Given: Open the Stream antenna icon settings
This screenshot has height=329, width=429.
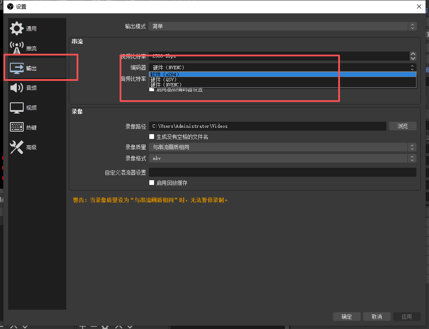Looking at the screenshot, I should click(x=17, y=48).
